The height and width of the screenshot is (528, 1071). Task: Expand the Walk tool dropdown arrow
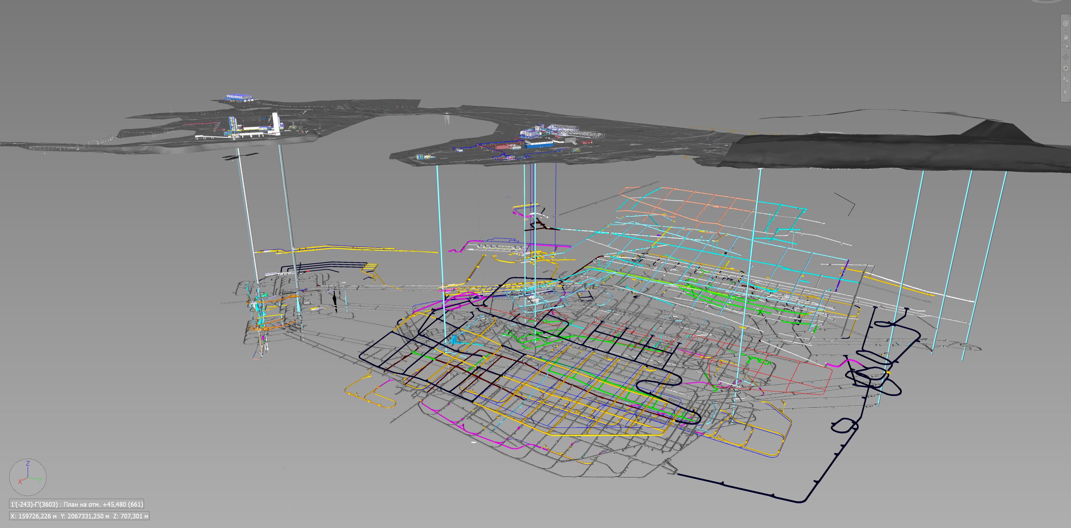click(1066, 87)
